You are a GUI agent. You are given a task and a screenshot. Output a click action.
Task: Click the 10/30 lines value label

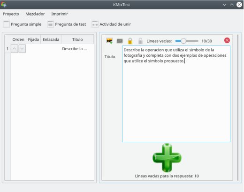(x=206, y=41)
